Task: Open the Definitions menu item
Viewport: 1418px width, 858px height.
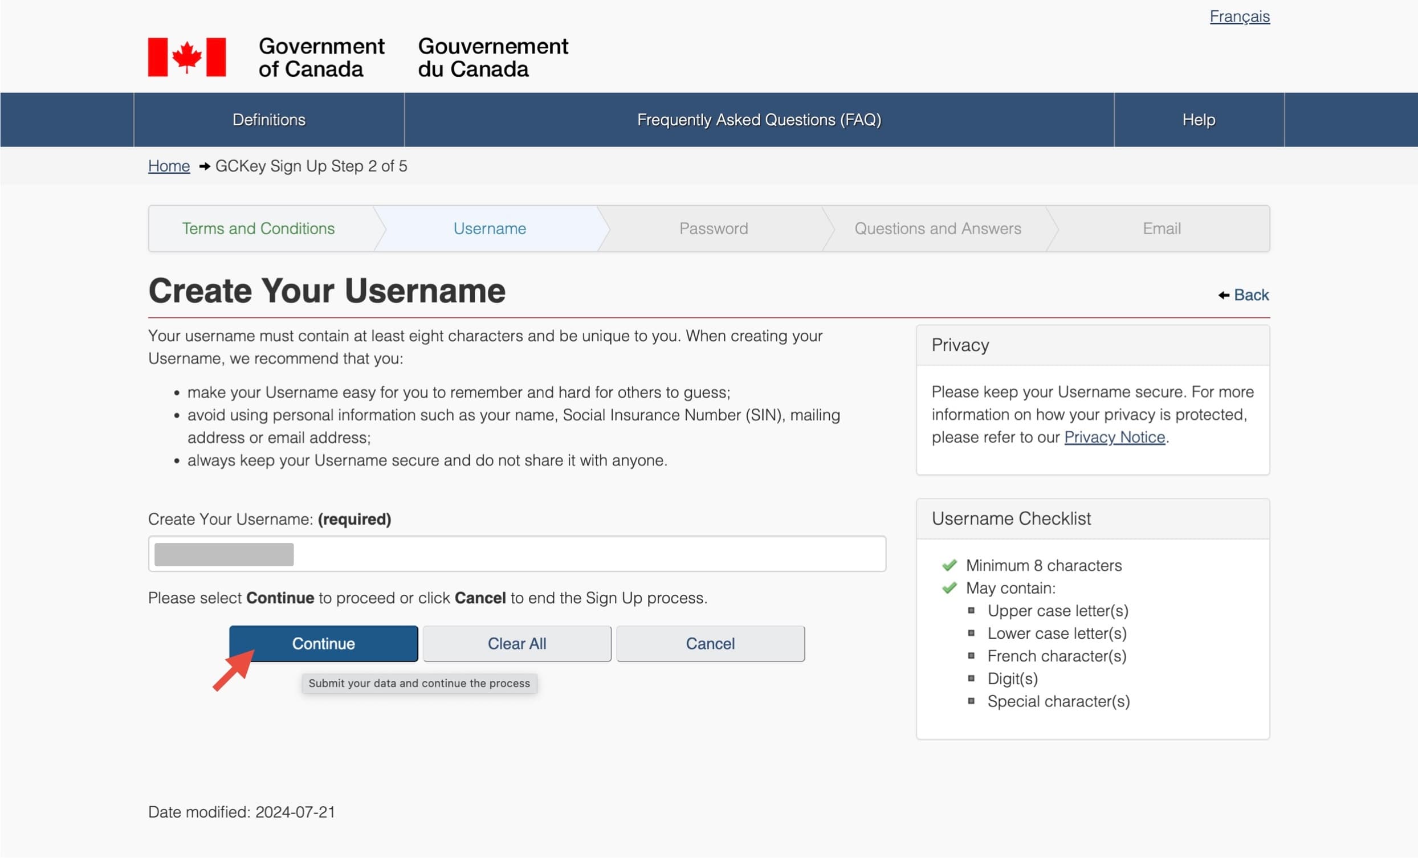Action: coord(269,120)
